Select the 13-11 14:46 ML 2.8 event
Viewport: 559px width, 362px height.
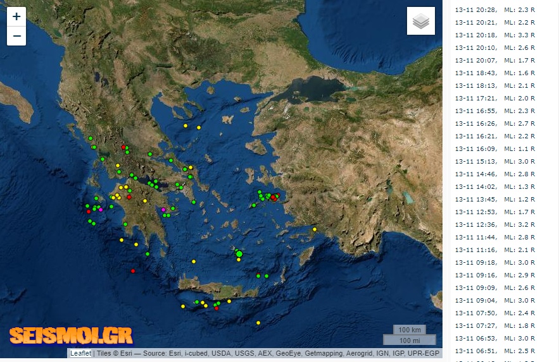(494, 174)
